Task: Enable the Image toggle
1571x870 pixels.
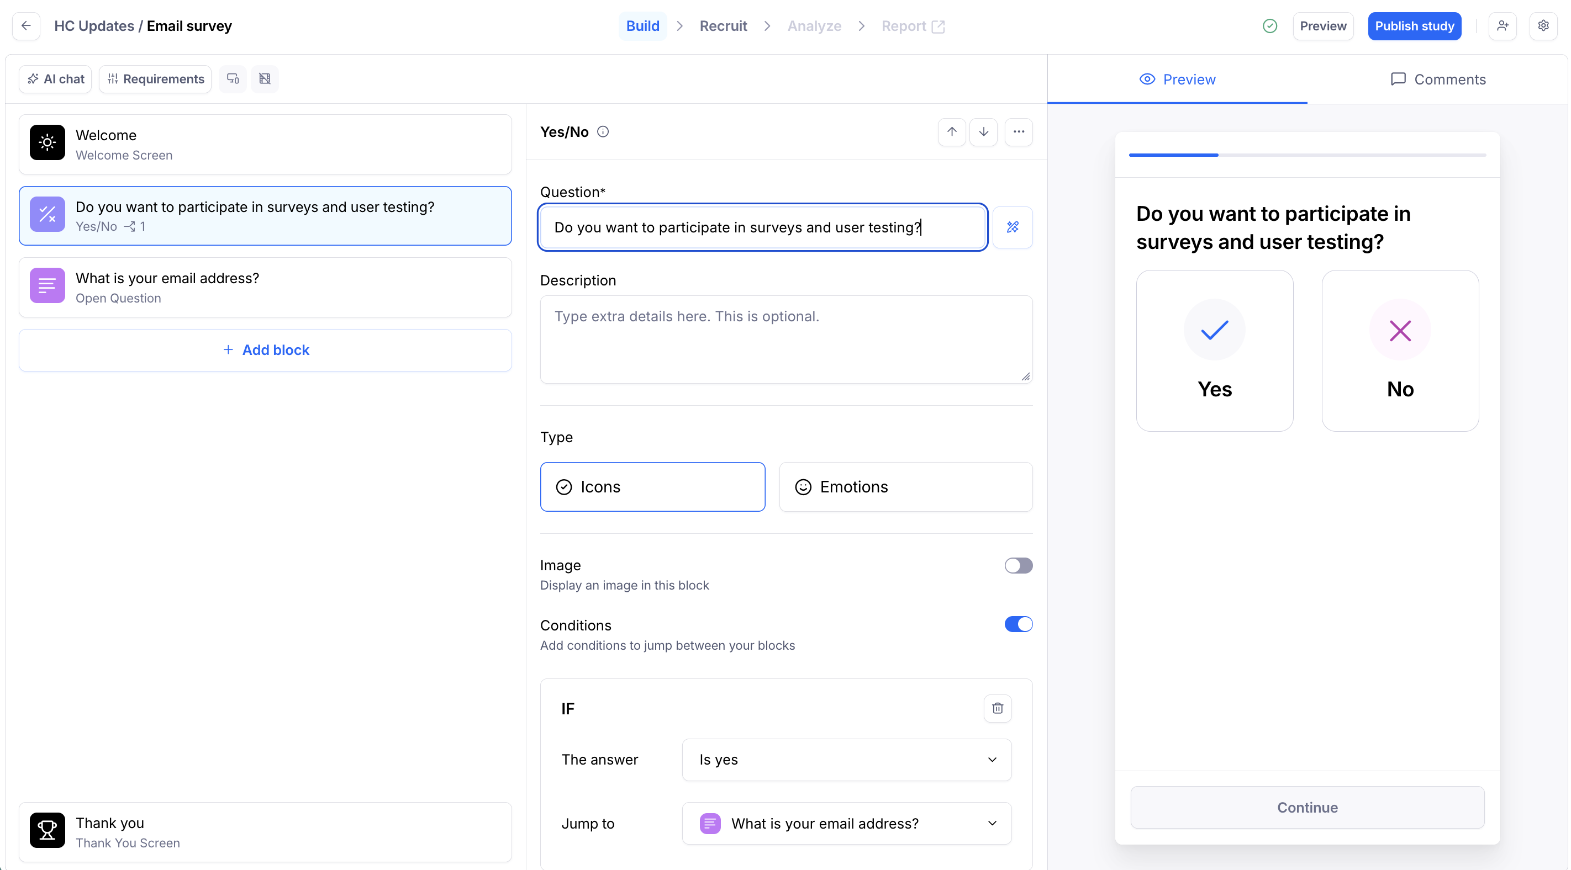Action: click(1019, 565)
